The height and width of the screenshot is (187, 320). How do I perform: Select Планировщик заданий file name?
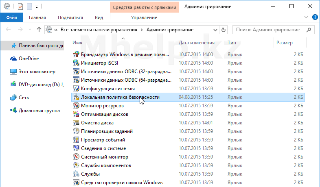click(x=107, y=131)
